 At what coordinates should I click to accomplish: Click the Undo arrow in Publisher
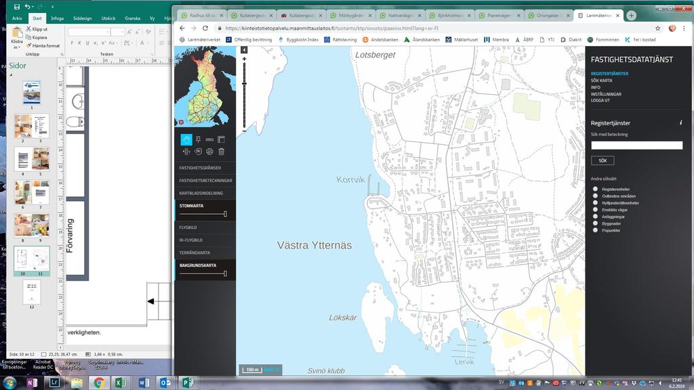point(27,7)
